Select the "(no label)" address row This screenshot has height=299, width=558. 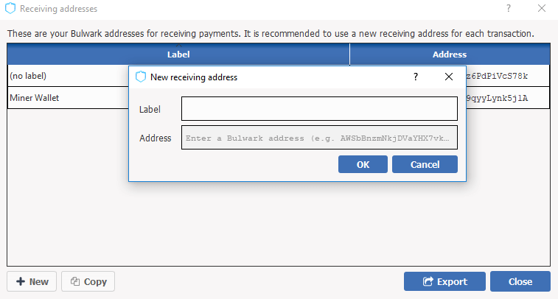pyautogui.click(x=66, y=76)
